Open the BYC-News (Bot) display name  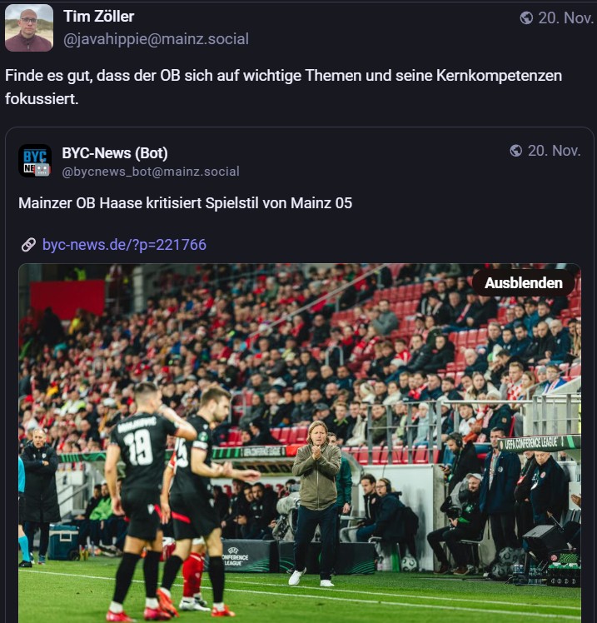coord(115,153)
